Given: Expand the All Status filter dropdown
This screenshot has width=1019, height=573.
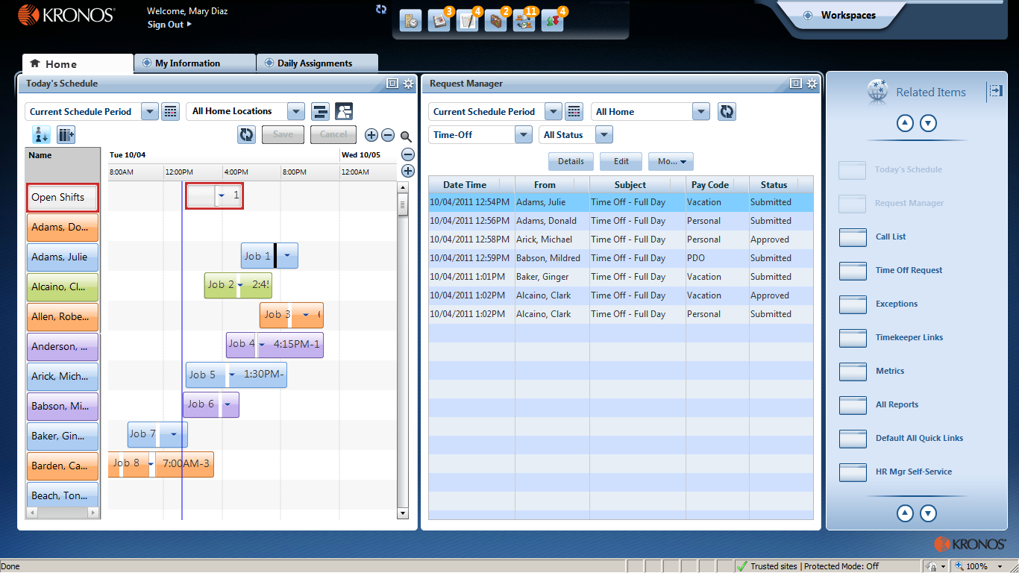Looking at the screenshot, I should point(603,135).
